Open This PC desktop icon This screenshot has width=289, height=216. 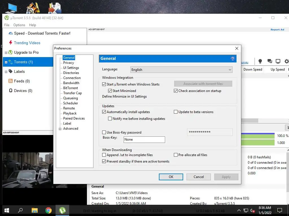pyautogui.click(x=11, y=8)
